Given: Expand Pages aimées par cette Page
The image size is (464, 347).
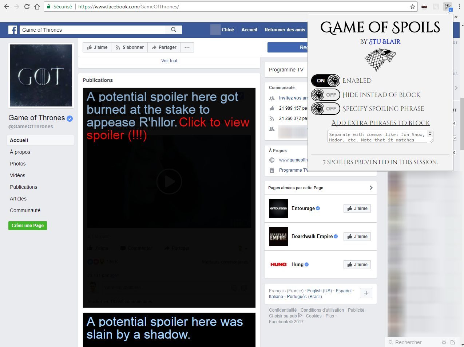Looking at the screenshot, I should coord(371,188).
